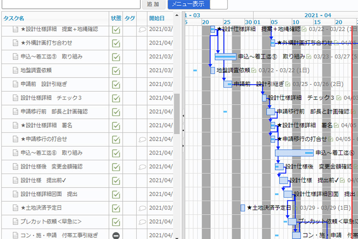Click document icon of ★土地決済予定日 row
This screenshot has width=358, height=239.
15,208
